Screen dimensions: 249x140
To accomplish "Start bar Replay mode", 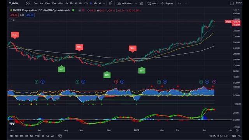I will point(167,3).
